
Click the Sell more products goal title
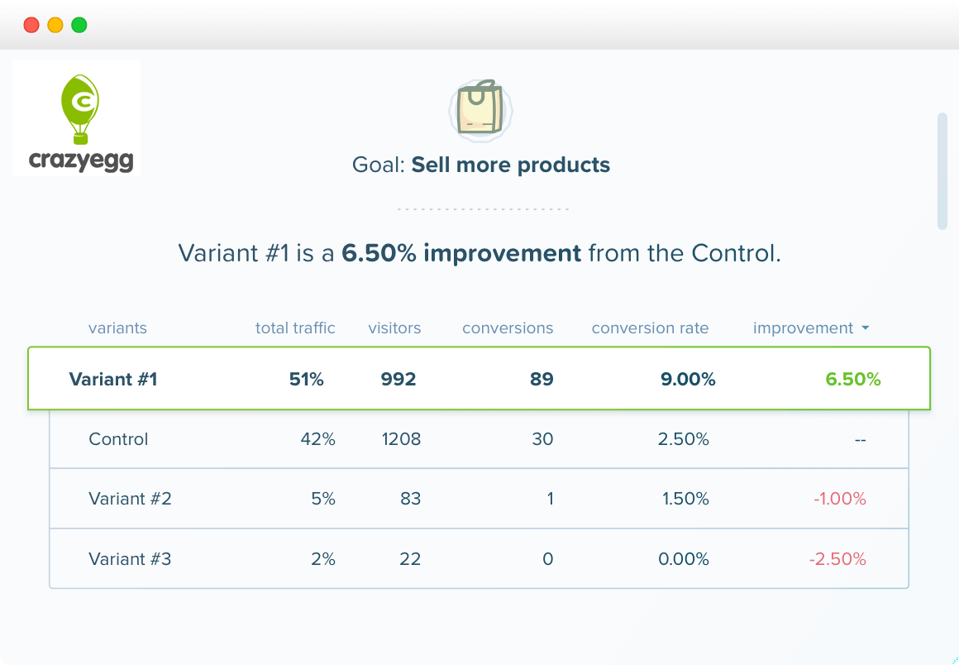510,165
